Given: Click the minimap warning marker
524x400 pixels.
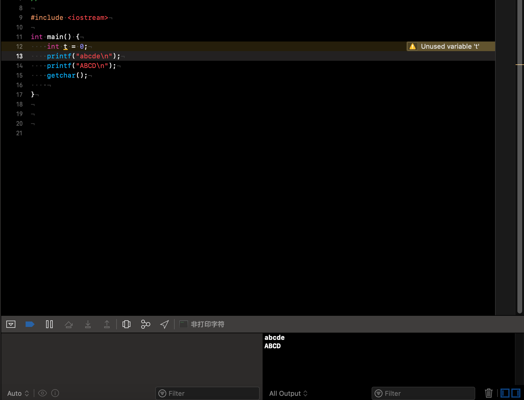Looking at the screenshot, I should tap(520, 65).
